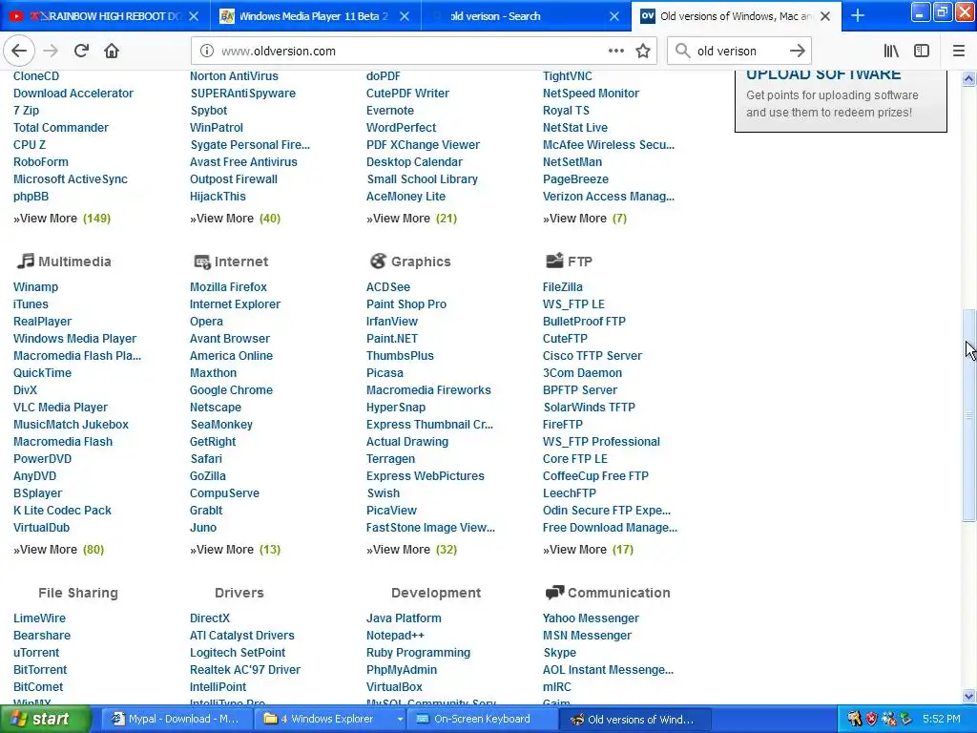Reload the current page

82,52
